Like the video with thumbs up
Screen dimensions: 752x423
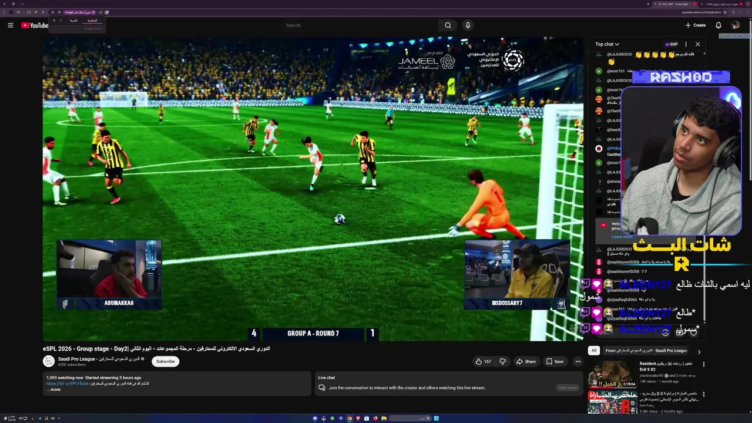[484, 361]
